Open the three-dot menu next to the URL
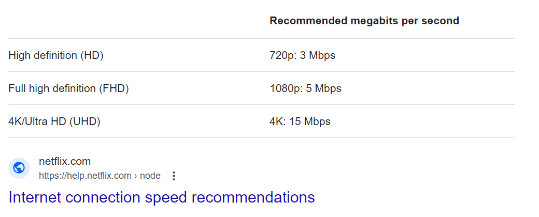 point(174,176)
